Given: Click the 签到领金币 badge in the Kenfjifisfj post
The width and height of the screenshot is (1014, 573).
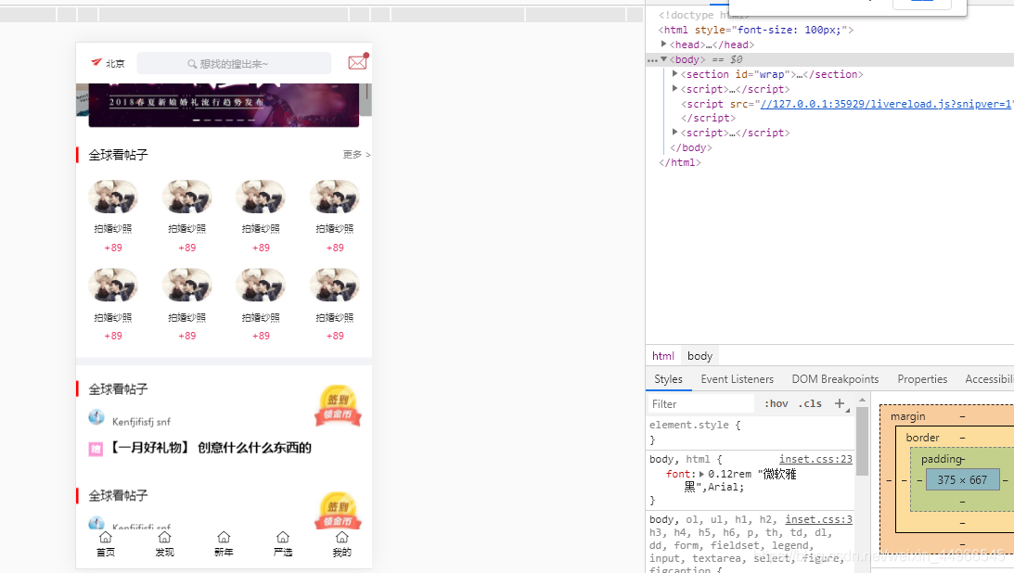Looking at the screenshot, I should (x=338, y=406).
